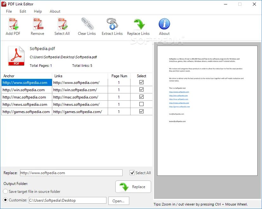262x209 pixels.
Task: Click the Replace URL text field
Action: (x=71, y=173)
